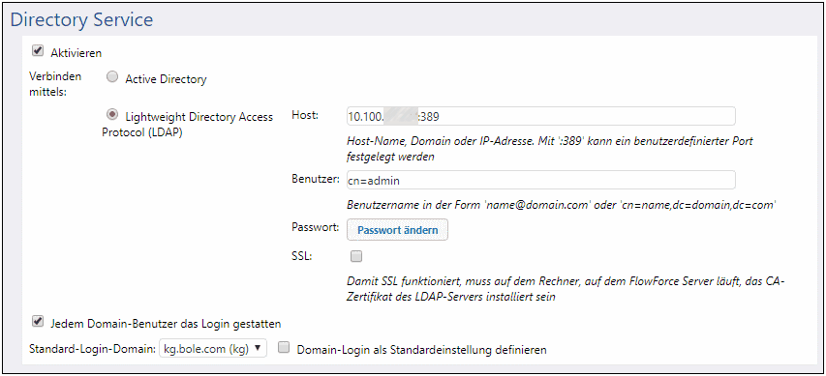Image resolution: width=826 pixels, height=376 pixels.
Task: Toggle the Aktivieren checkbox
Action: [x=38, y=51]
